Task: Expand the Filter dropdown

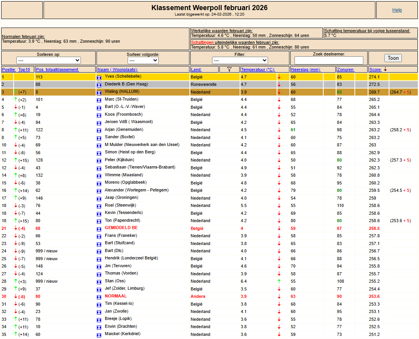Action: tap(240, 61)
